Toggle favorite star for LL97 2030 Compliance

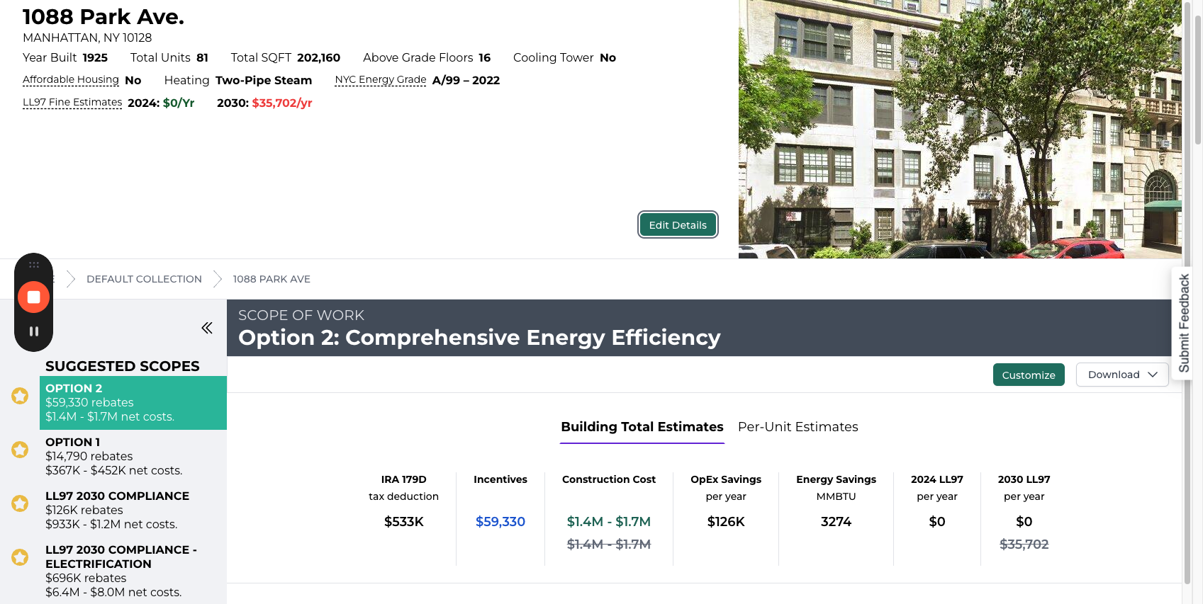coord(20,503)
